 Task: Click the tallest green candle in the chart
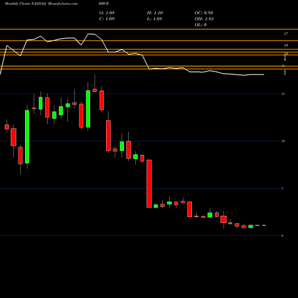tap(27, 136)
